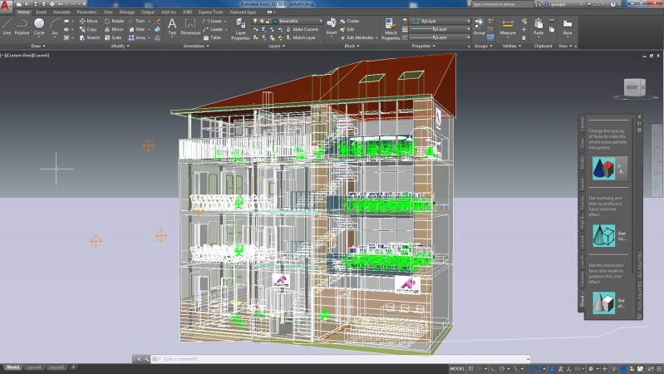Click the Move button
Screen dimensions: 664x374
pos(89,21)
